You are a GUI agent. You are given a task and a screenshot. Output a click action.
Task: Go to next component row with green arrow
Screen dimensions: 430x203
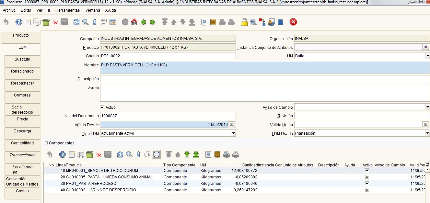pos(187,154)
